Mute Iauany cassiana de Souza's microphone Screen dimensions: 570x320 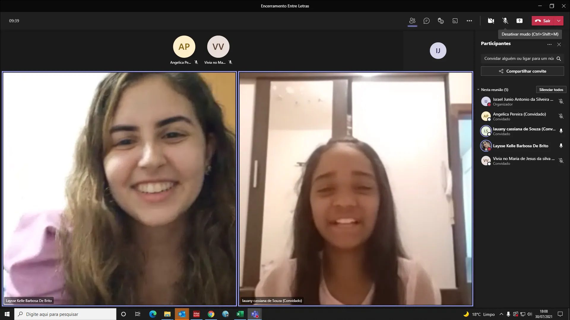[561, 131]
